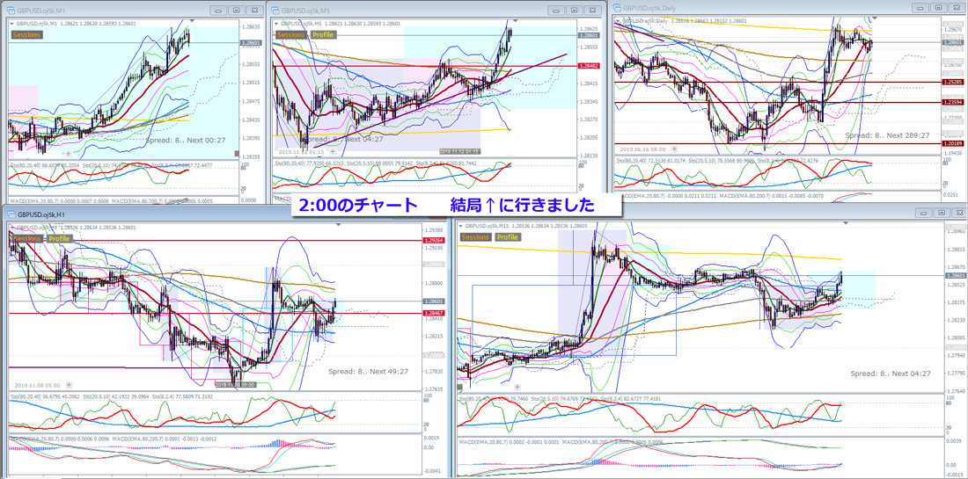Close the GBPUSD Daily window
This screenshot has width=968, height=479.
pyautogui.click(x=957, y=8)
